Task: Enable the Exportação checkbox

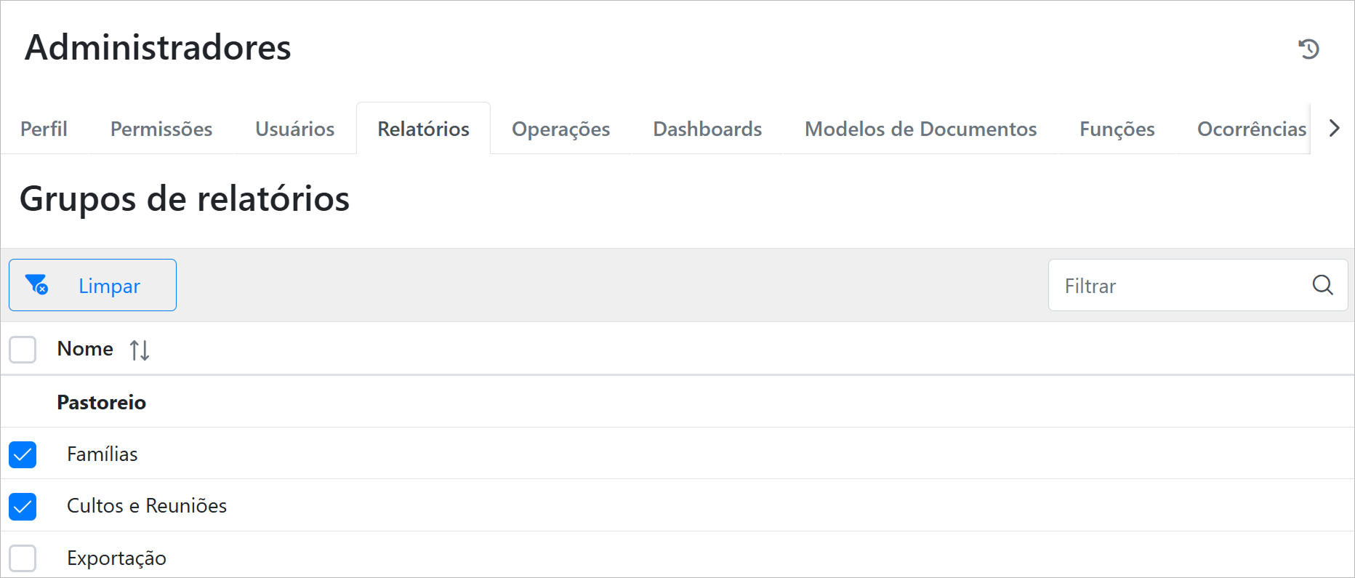Action: 23,558
